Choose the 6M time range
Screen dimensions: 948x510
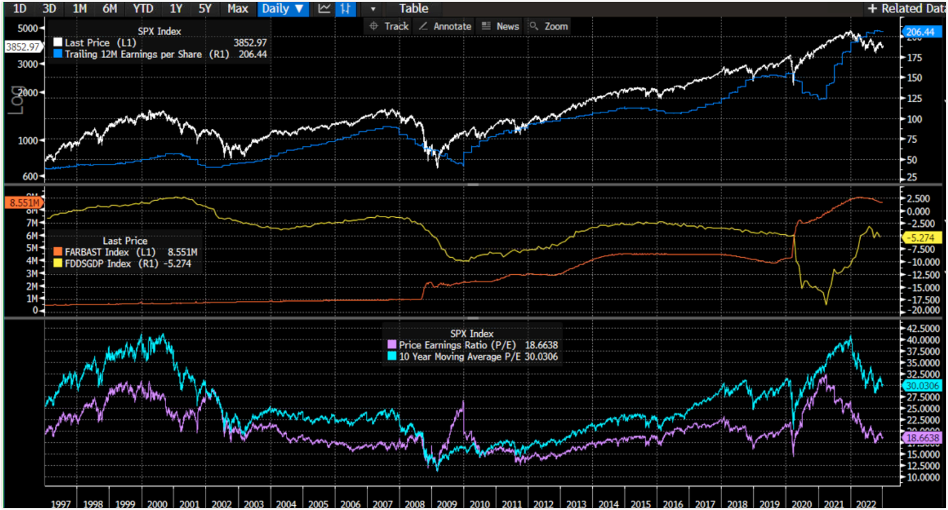[x=110, y=9]
